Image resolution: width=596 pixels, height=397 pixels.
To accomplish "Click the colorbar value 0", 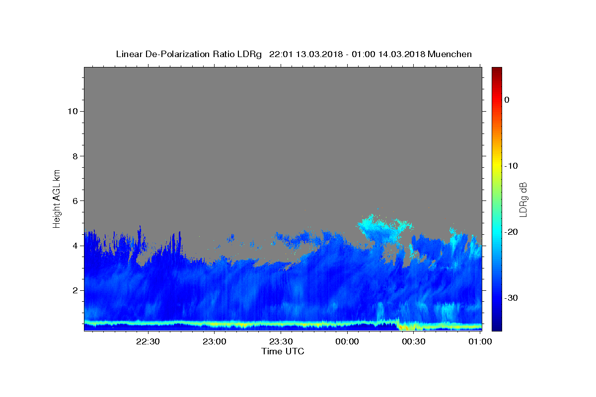I will pos(507,100).
